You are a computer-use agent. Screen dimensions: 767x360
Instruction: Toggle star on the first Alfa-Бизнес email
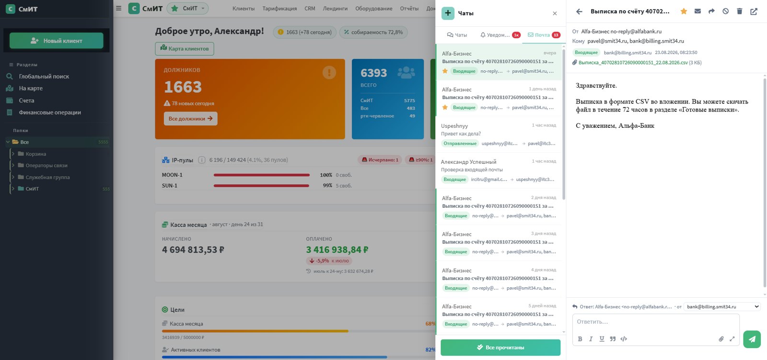point(445,71)
